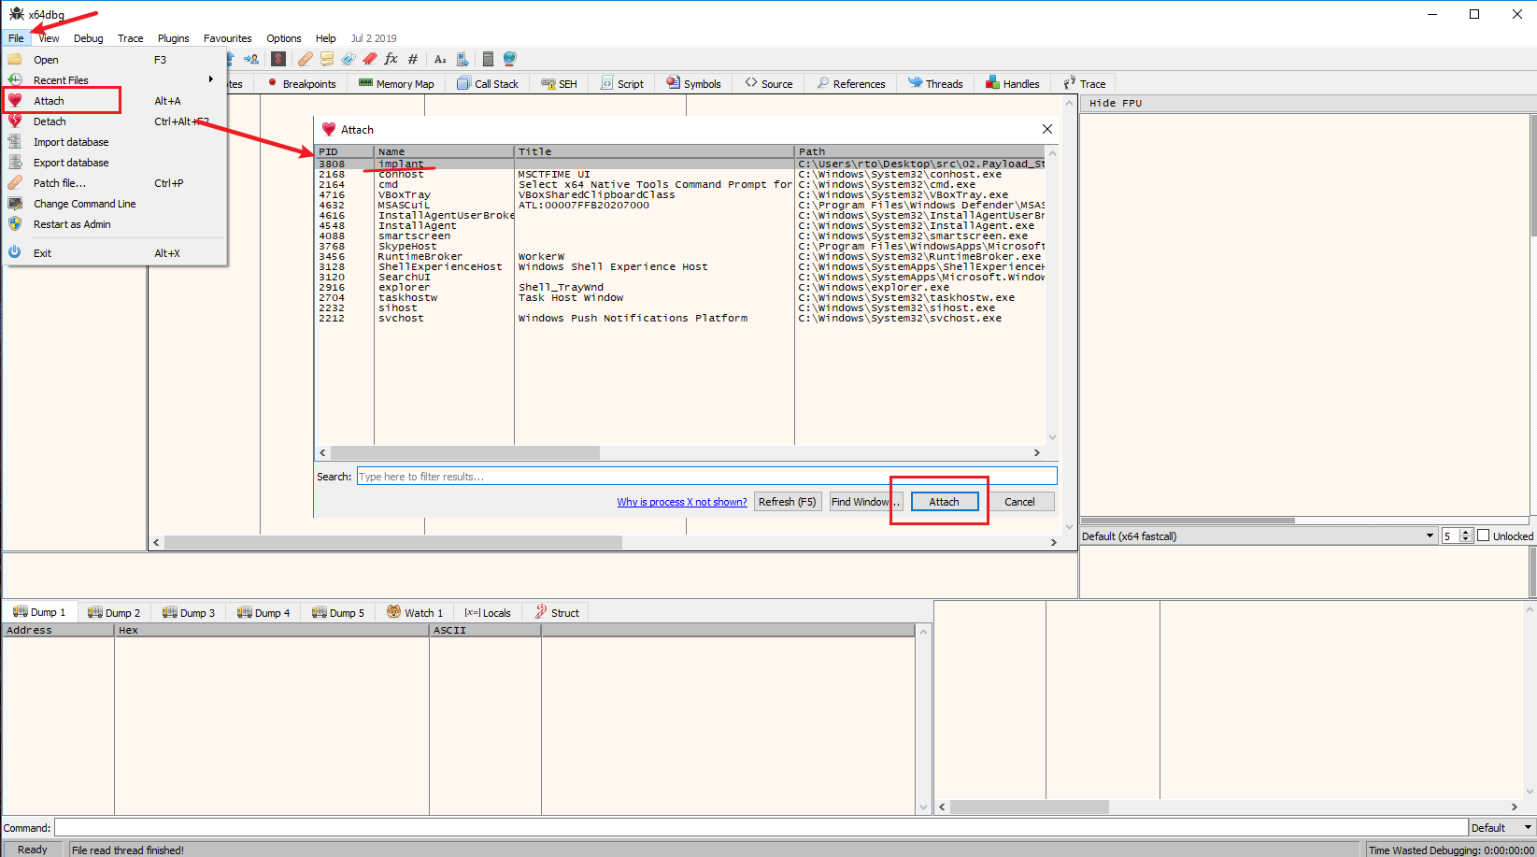Viewport: 1537px width, 857px height.
Task: Select the Dump 2 tab
Action: click(114, 613)
